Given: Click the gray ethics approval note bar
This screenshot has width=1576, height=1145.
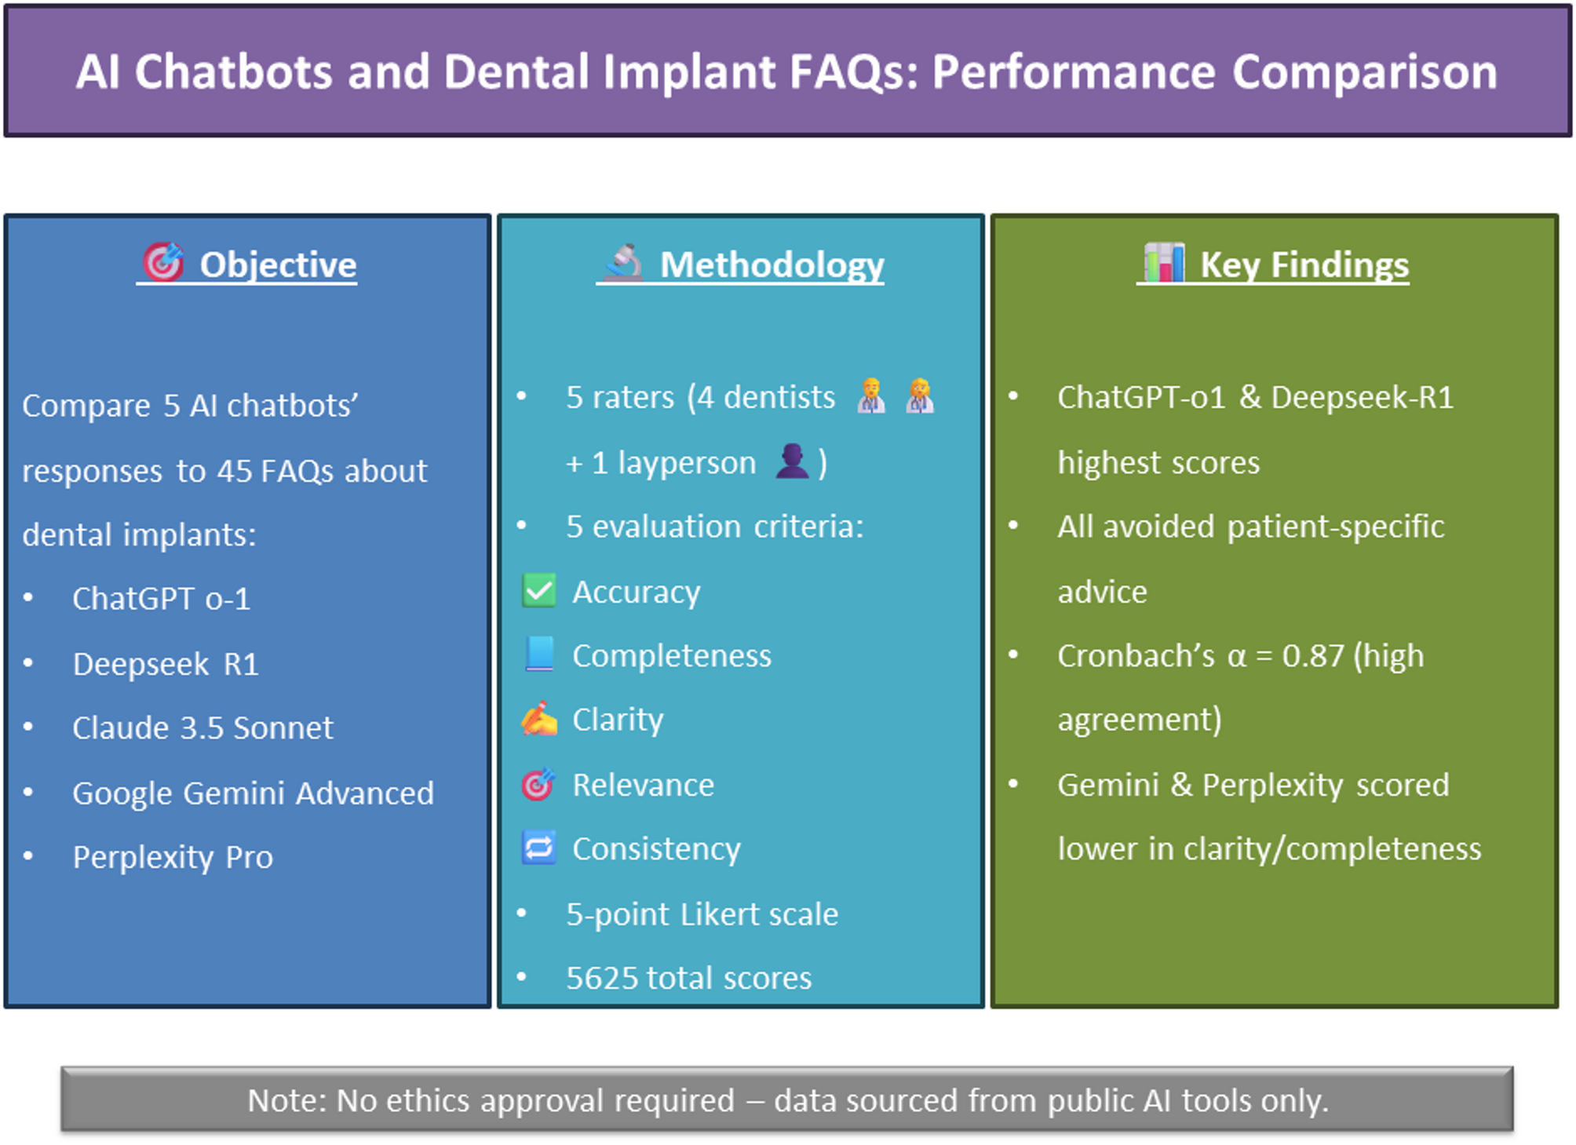Looking at the screenshot, I should (787, 1100).
